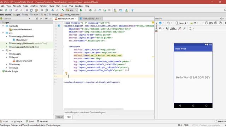Collapse the manifests folder
The width and height of the screenshot is (226, 127).
[3, 26]
